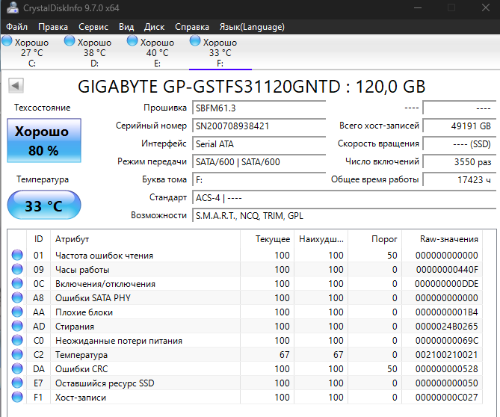Click status orb for Часы работы row
The image size is (500, 417).
(x=17, y=269)
